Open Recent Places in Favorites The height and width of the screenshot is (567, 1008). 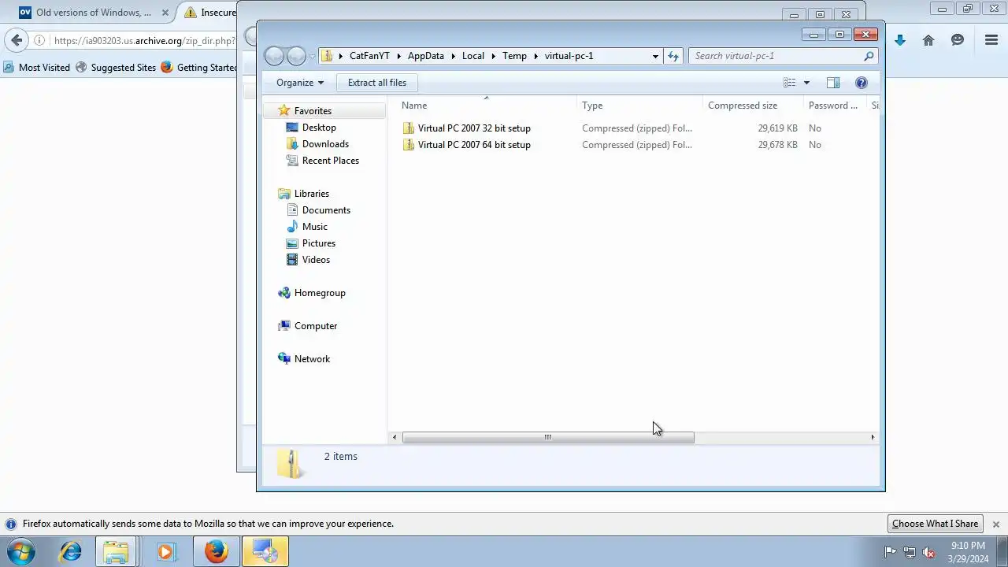330,161
